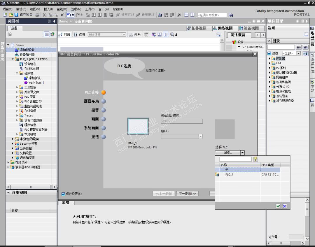Click the 下一步(N) next button
Screen dimensions: 315x247
[x=187, y=194]
